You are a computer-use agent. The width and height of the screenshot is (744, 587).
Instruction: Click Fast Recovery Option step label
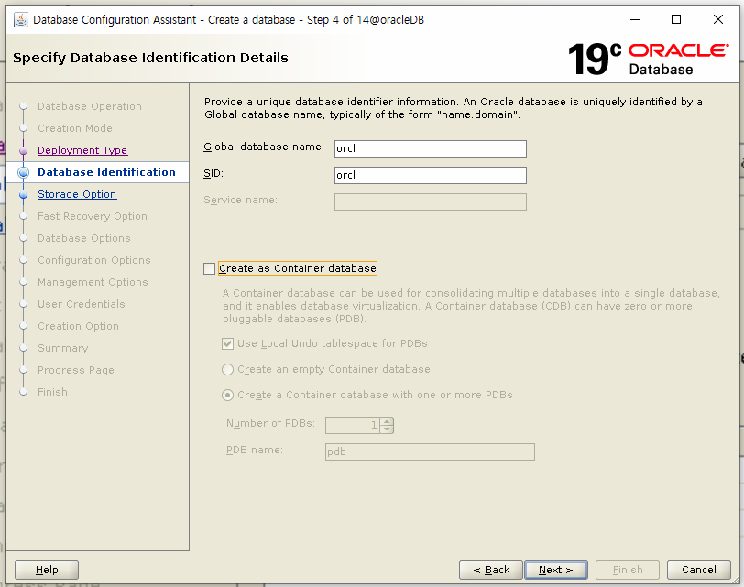(93, 216)
